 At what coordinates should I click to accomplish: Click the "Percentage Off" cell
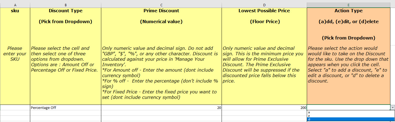tap(66, 108)
